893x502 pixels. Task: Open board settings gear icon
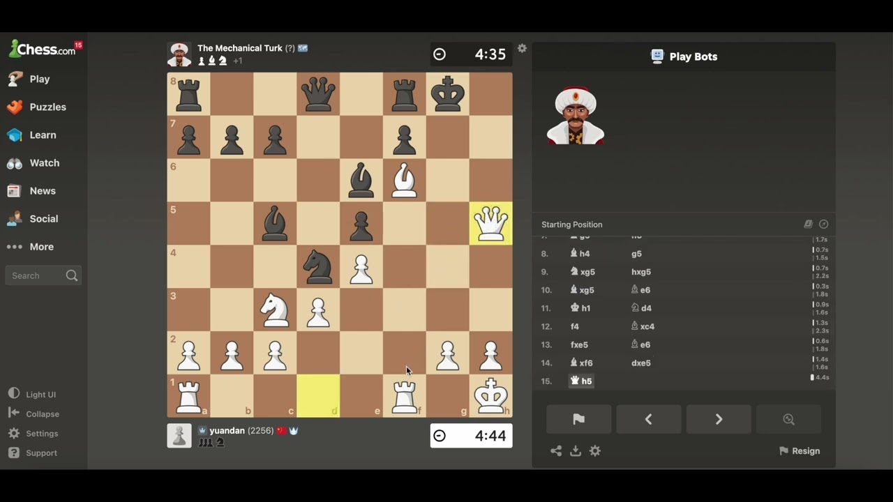click(x=522, y=49)
